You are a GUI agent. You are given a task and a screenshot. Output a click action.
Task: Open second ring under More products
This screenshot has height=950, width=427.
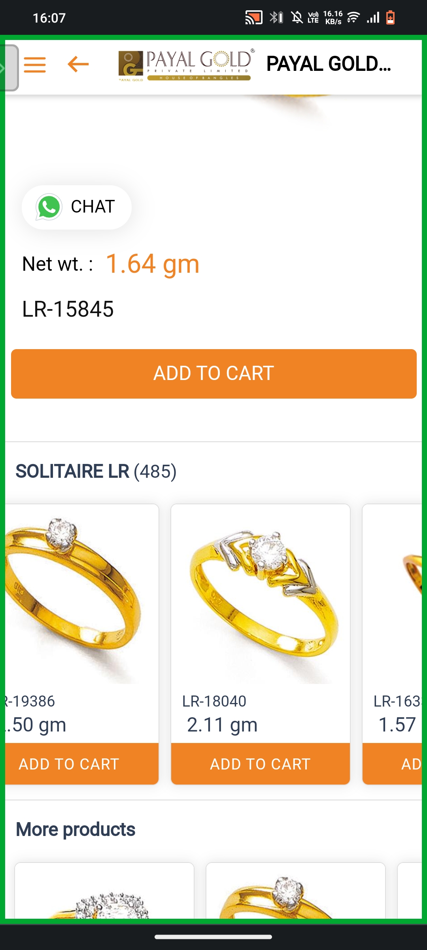tap(296, 891)
